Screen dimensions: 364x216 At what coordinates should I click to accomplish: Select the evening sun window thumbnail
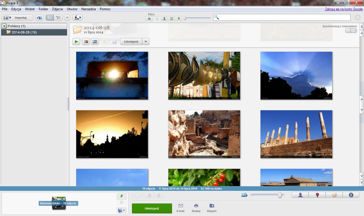112,76
